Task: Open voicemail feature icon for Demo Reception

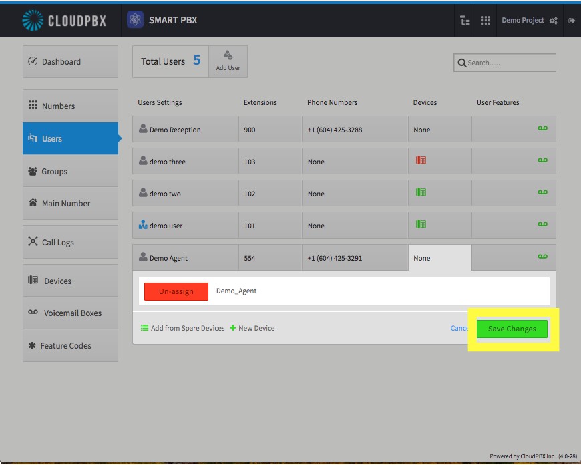Action: coord(542,128)
